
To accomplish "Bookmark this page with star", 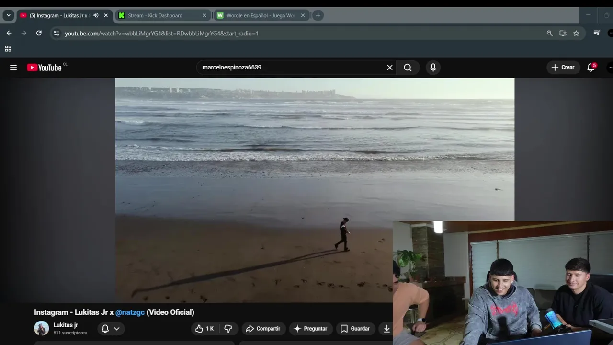I will 576,33.
